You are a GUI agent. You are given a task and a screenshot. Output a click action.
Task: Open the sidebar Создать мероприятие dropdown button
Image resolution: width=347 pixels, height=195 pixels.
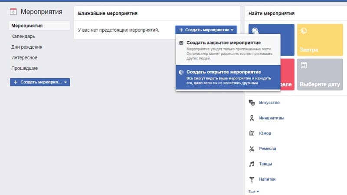pyautogui.click(x=40, y=82)
